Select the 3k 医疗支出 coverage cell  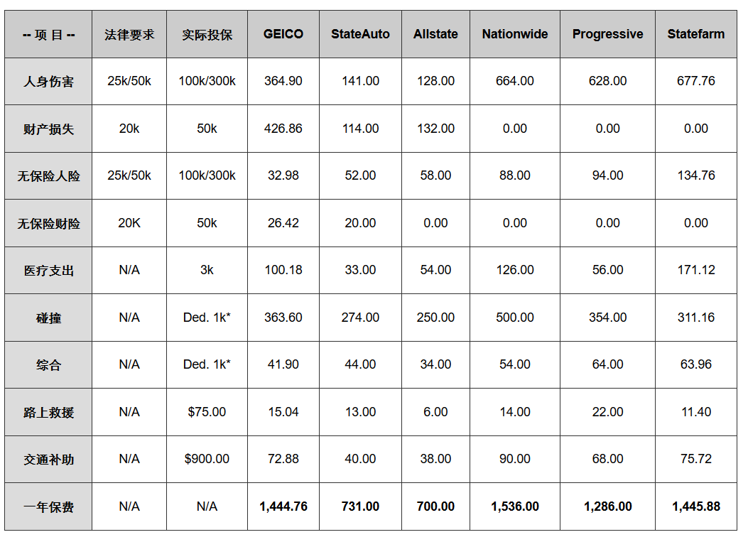point(207,270)
